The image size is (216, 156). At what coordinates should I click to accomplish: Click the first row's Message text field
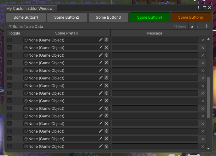pos(155,40)
